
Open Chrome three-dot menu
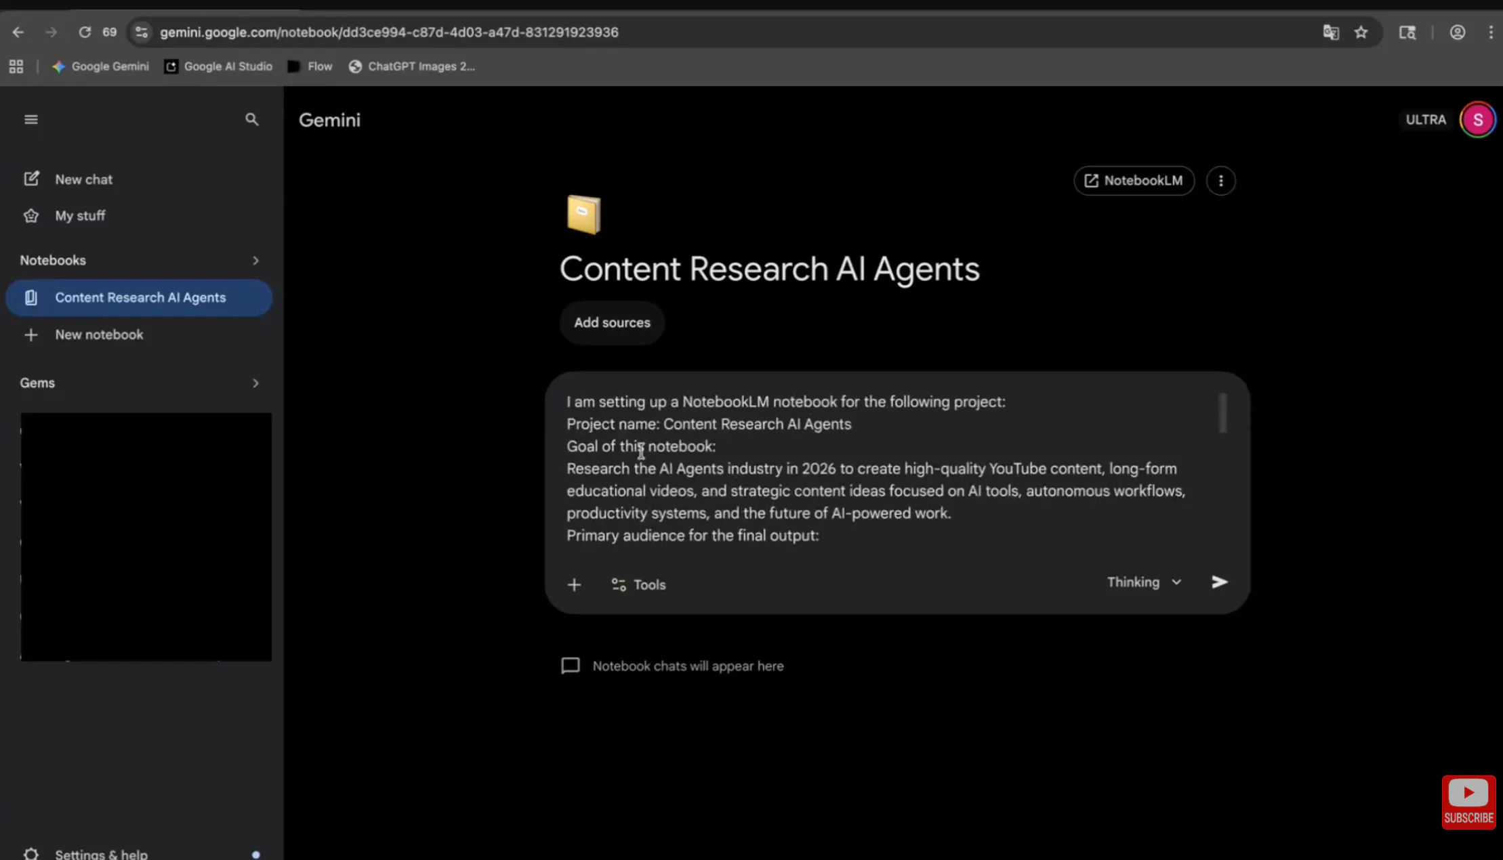click(x=1491, y=32)
